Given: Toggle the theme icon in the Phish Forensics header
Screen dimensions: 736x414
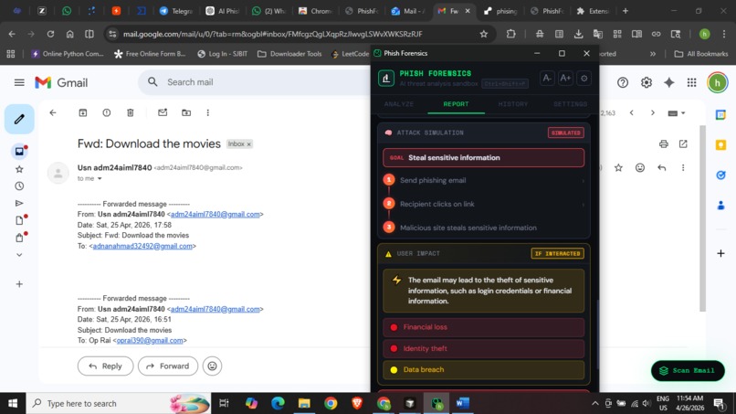Looking at the screenshot, I should tap(584, 79).
